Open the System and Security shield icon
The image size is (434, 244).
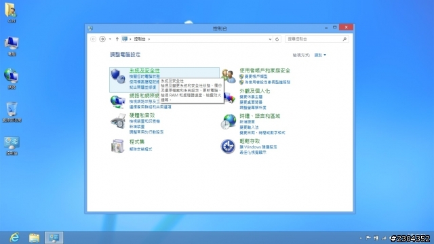[x=118, y=76]
